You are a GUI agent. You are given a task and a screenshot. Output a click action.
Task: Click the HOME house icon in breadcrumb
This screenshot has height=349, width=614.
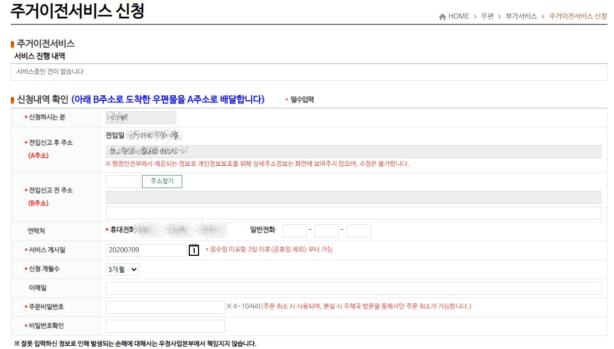pos(443,16)
